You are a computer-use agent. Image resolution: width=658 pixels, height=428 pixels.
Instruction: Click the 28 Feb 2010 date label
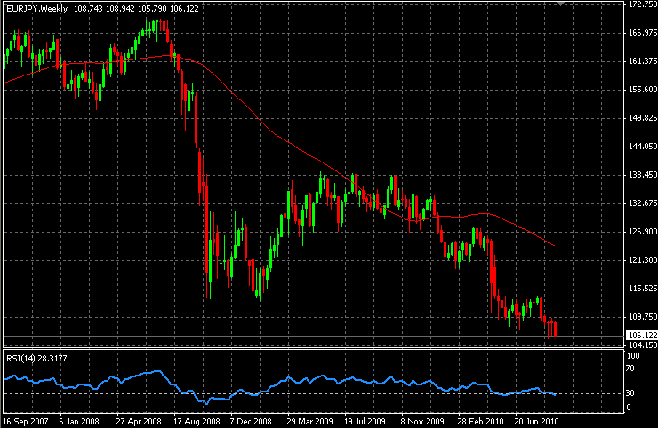coord(480,421)
